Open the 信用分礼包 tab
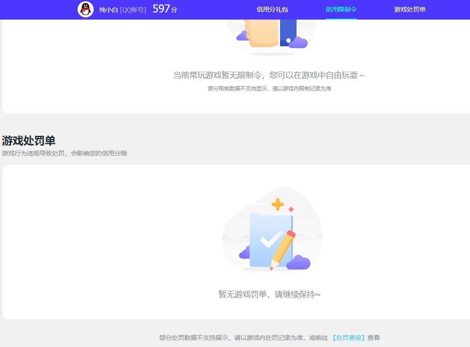 point(272,9)
